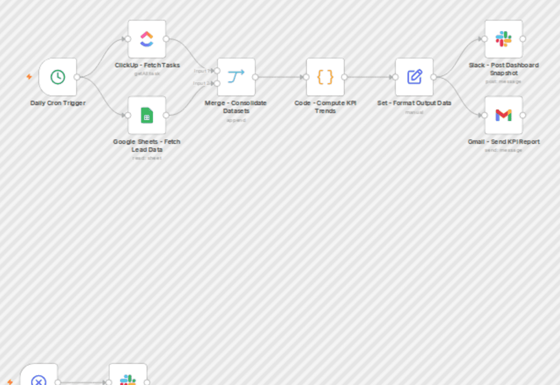This screenshot has width=560, height=385.
Task: Click the 'Daily Cron Trigger' label
Action: pyautogui.click(x=58, y=103)
